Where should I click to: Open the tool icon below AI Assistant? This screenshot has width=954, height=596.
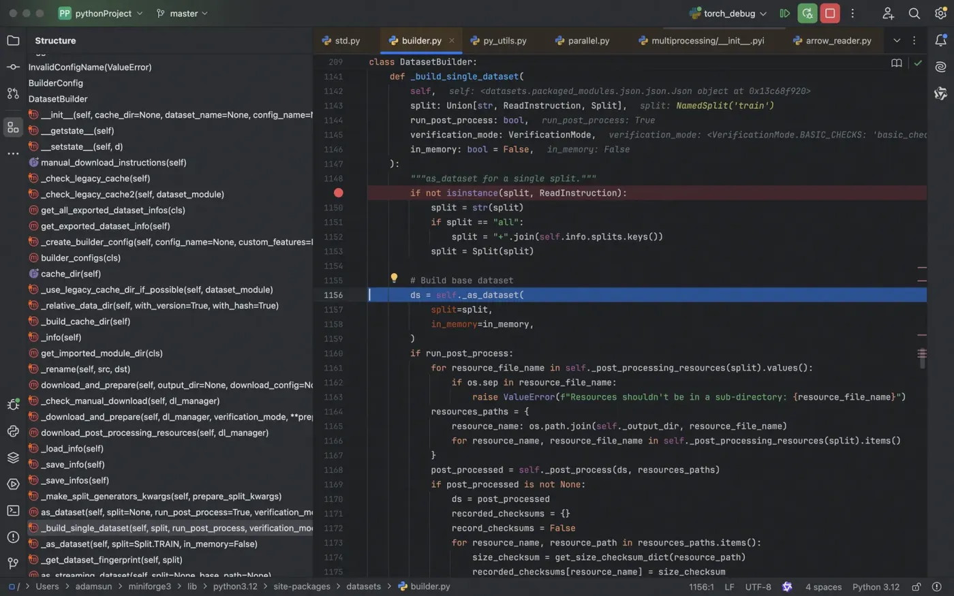pyautogui.click(x=941, y=93)
